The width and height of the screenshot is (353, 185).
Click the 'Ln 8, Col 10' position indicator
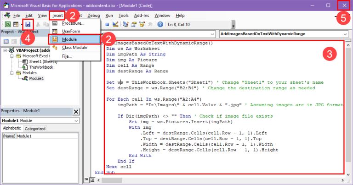[179, 24]
